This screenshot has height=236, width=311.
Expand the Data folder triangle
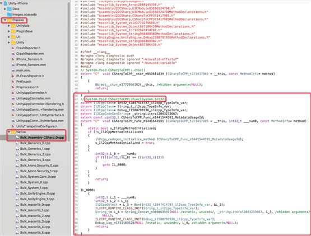tap(5, 9)
